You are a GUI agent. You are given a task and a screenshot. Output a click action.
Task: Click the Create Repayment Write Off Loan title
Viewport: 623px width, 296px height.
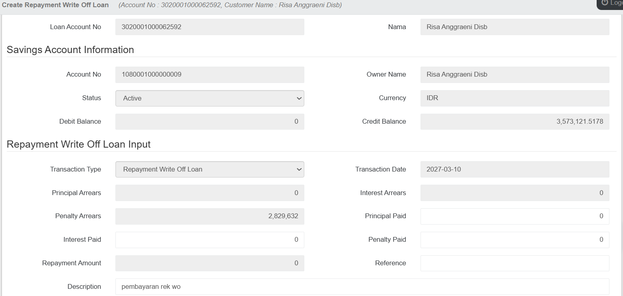tap(55, 5)
